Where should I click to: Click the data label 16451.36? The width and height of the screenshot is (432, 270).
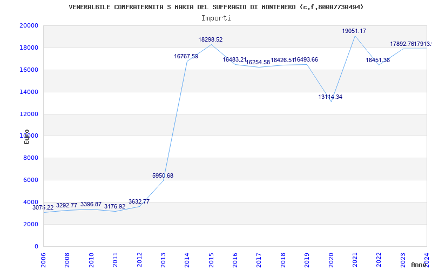(x=377, y=60)
